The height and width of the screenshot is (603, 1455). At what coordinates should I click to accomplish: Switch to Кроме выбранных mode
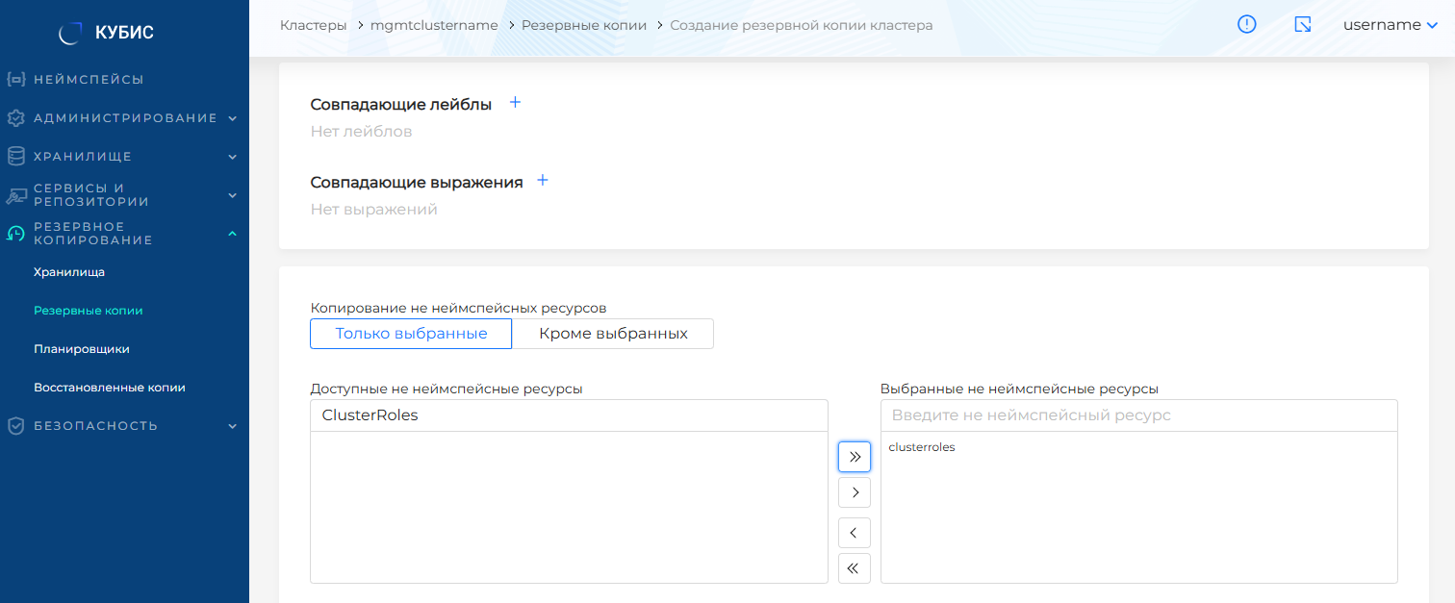pyautogui.click(x=613, y=334)
